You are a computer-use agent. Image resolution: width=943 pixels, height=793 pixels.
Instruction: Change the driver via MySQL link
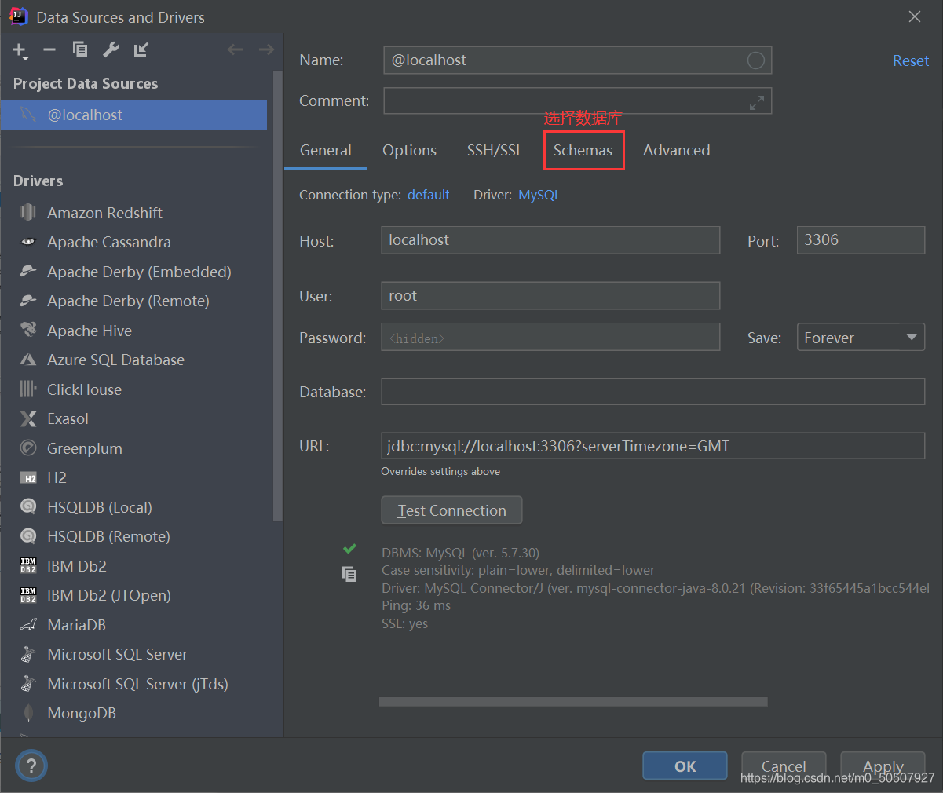(539, 195)
